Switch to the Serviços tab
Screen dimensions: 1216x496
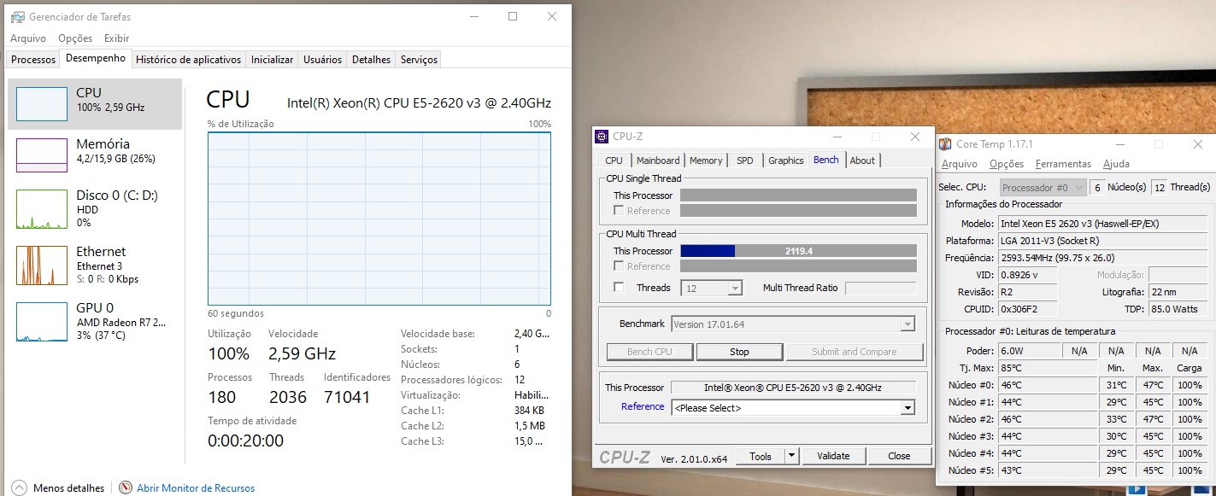[419, 60]
